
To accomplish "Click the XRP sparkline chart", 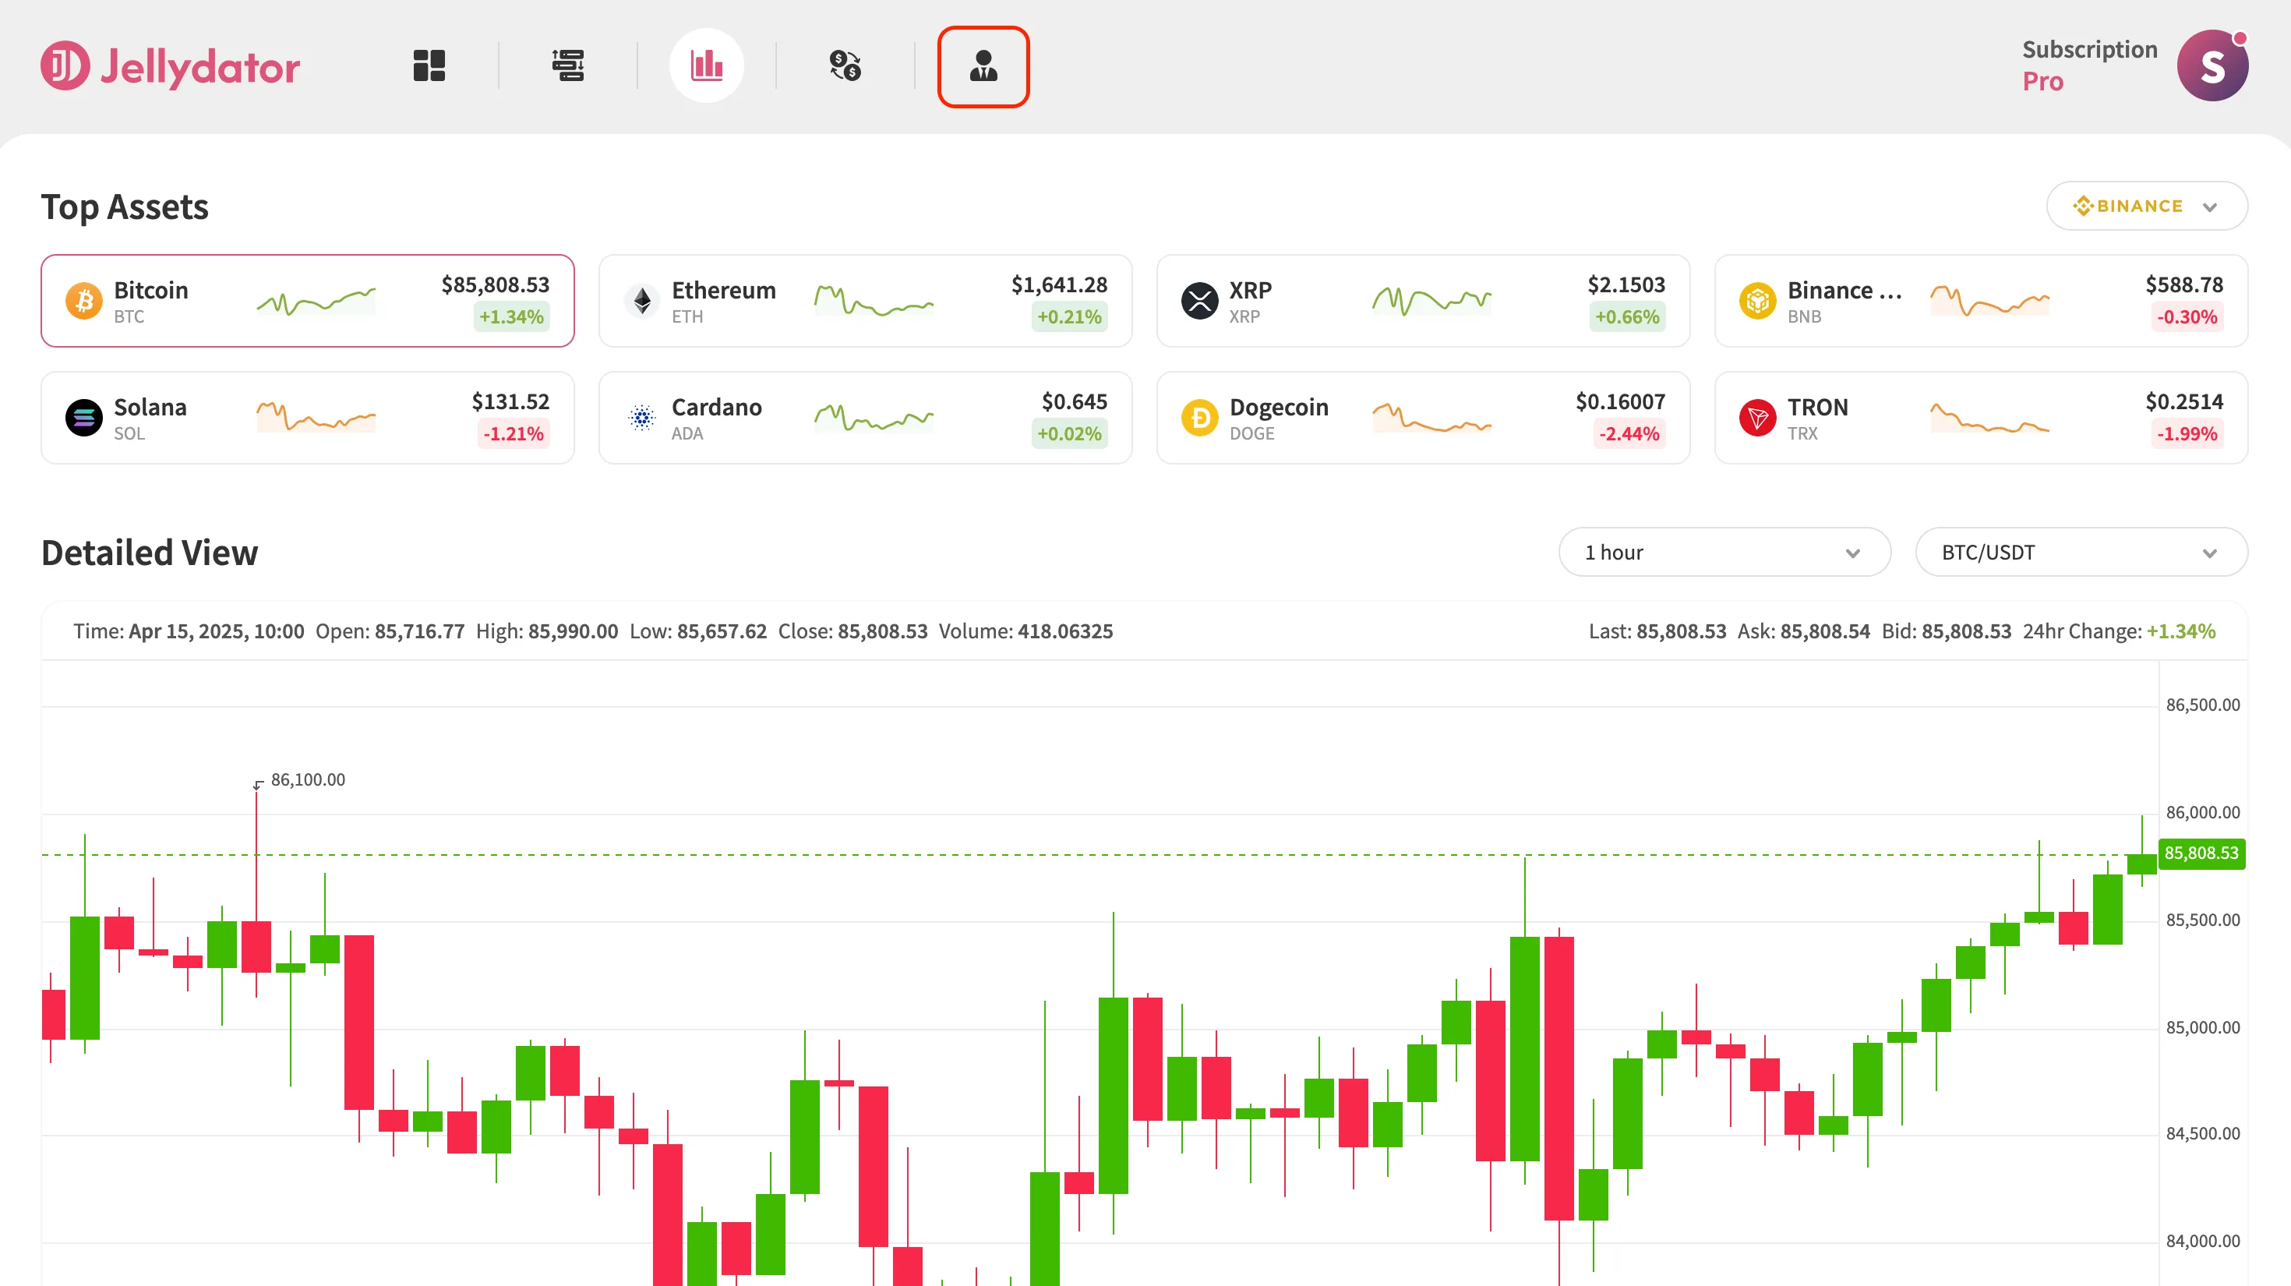I will [1431, 302].
